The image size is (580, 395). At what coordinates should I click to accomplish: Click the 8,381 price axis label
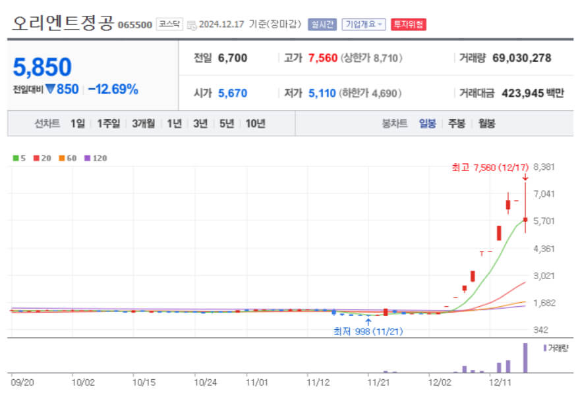pyautogui.click(x=544, y=167)
